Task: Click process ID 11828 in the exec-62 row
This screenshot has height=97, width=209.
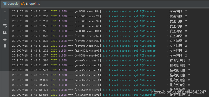Action: (x=63, y=36)
